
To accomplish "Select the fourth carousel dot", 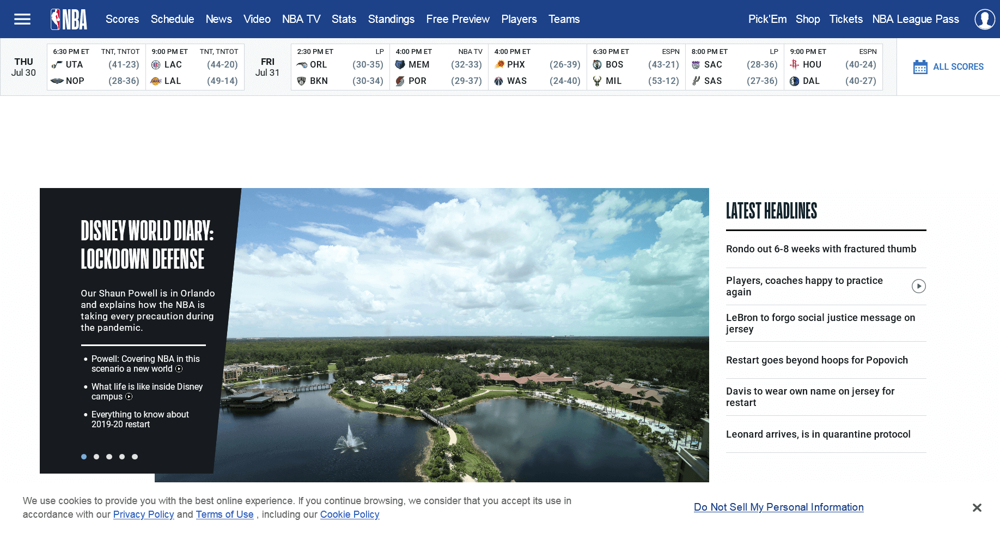I will tap(122, 457).
